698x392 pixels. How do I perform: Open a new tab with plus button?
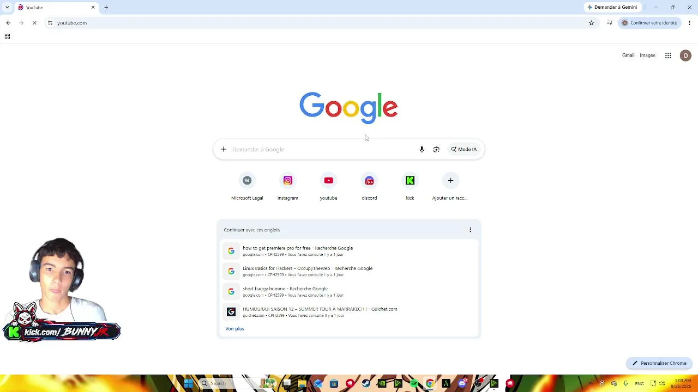coord(106,7)
